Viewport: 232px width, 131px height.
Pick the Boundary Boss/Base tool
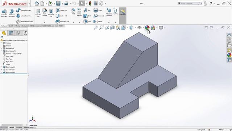25,21
